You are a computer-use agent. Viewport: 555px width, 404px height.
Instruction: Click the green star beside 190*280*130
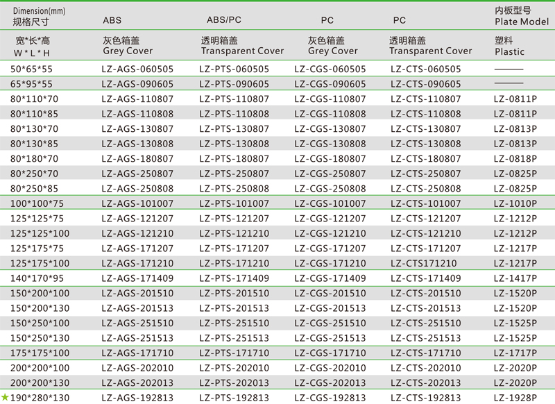point(5,398)
